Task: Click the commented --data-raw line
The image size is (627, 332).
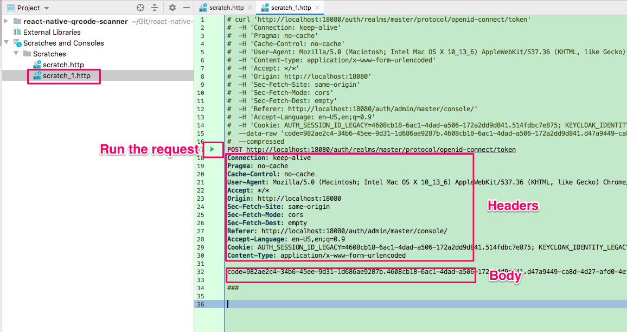Action: [x=426, y=133]
